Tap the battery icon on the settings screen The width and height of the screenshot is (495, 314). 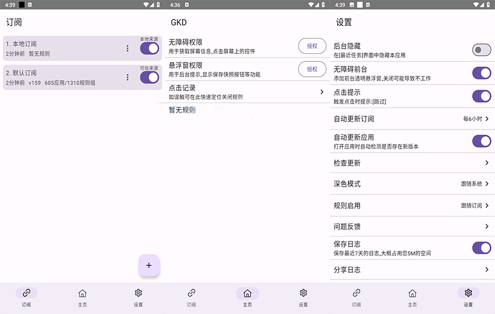(488, 5)
